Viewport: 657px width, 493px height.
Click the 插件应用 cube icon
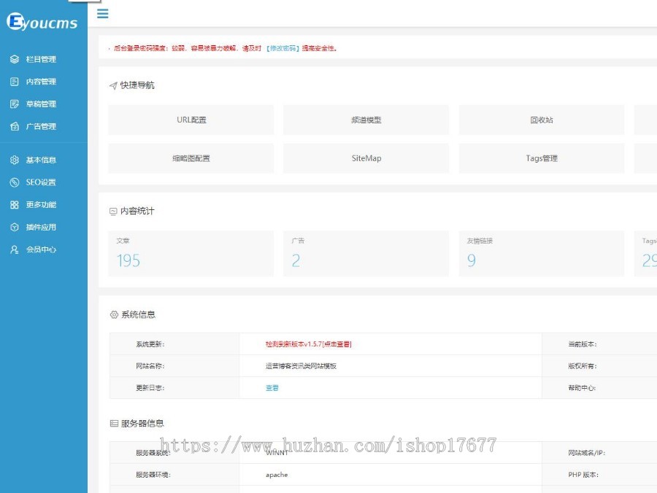[15, 228]
